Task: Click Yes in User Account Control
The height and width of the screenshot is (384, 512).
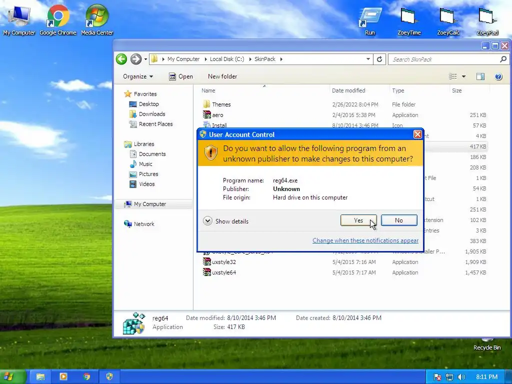Action: pyautogui.click(x=358, y=220)
